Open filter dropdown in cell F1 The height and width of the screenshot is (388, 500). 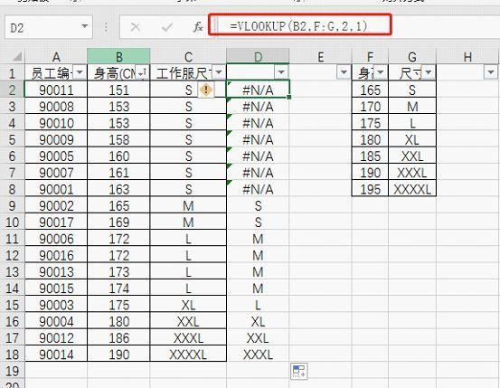tap(380, 72)
